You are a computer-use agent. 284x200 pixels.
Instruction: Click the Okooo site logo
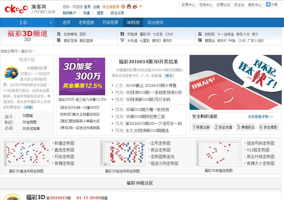click(16, 9)
